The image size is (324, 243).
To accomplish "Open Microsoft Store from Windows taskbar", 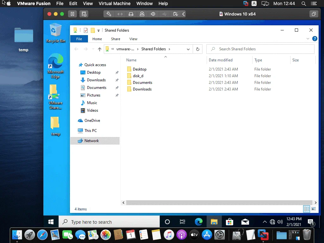I will point(230,222).
